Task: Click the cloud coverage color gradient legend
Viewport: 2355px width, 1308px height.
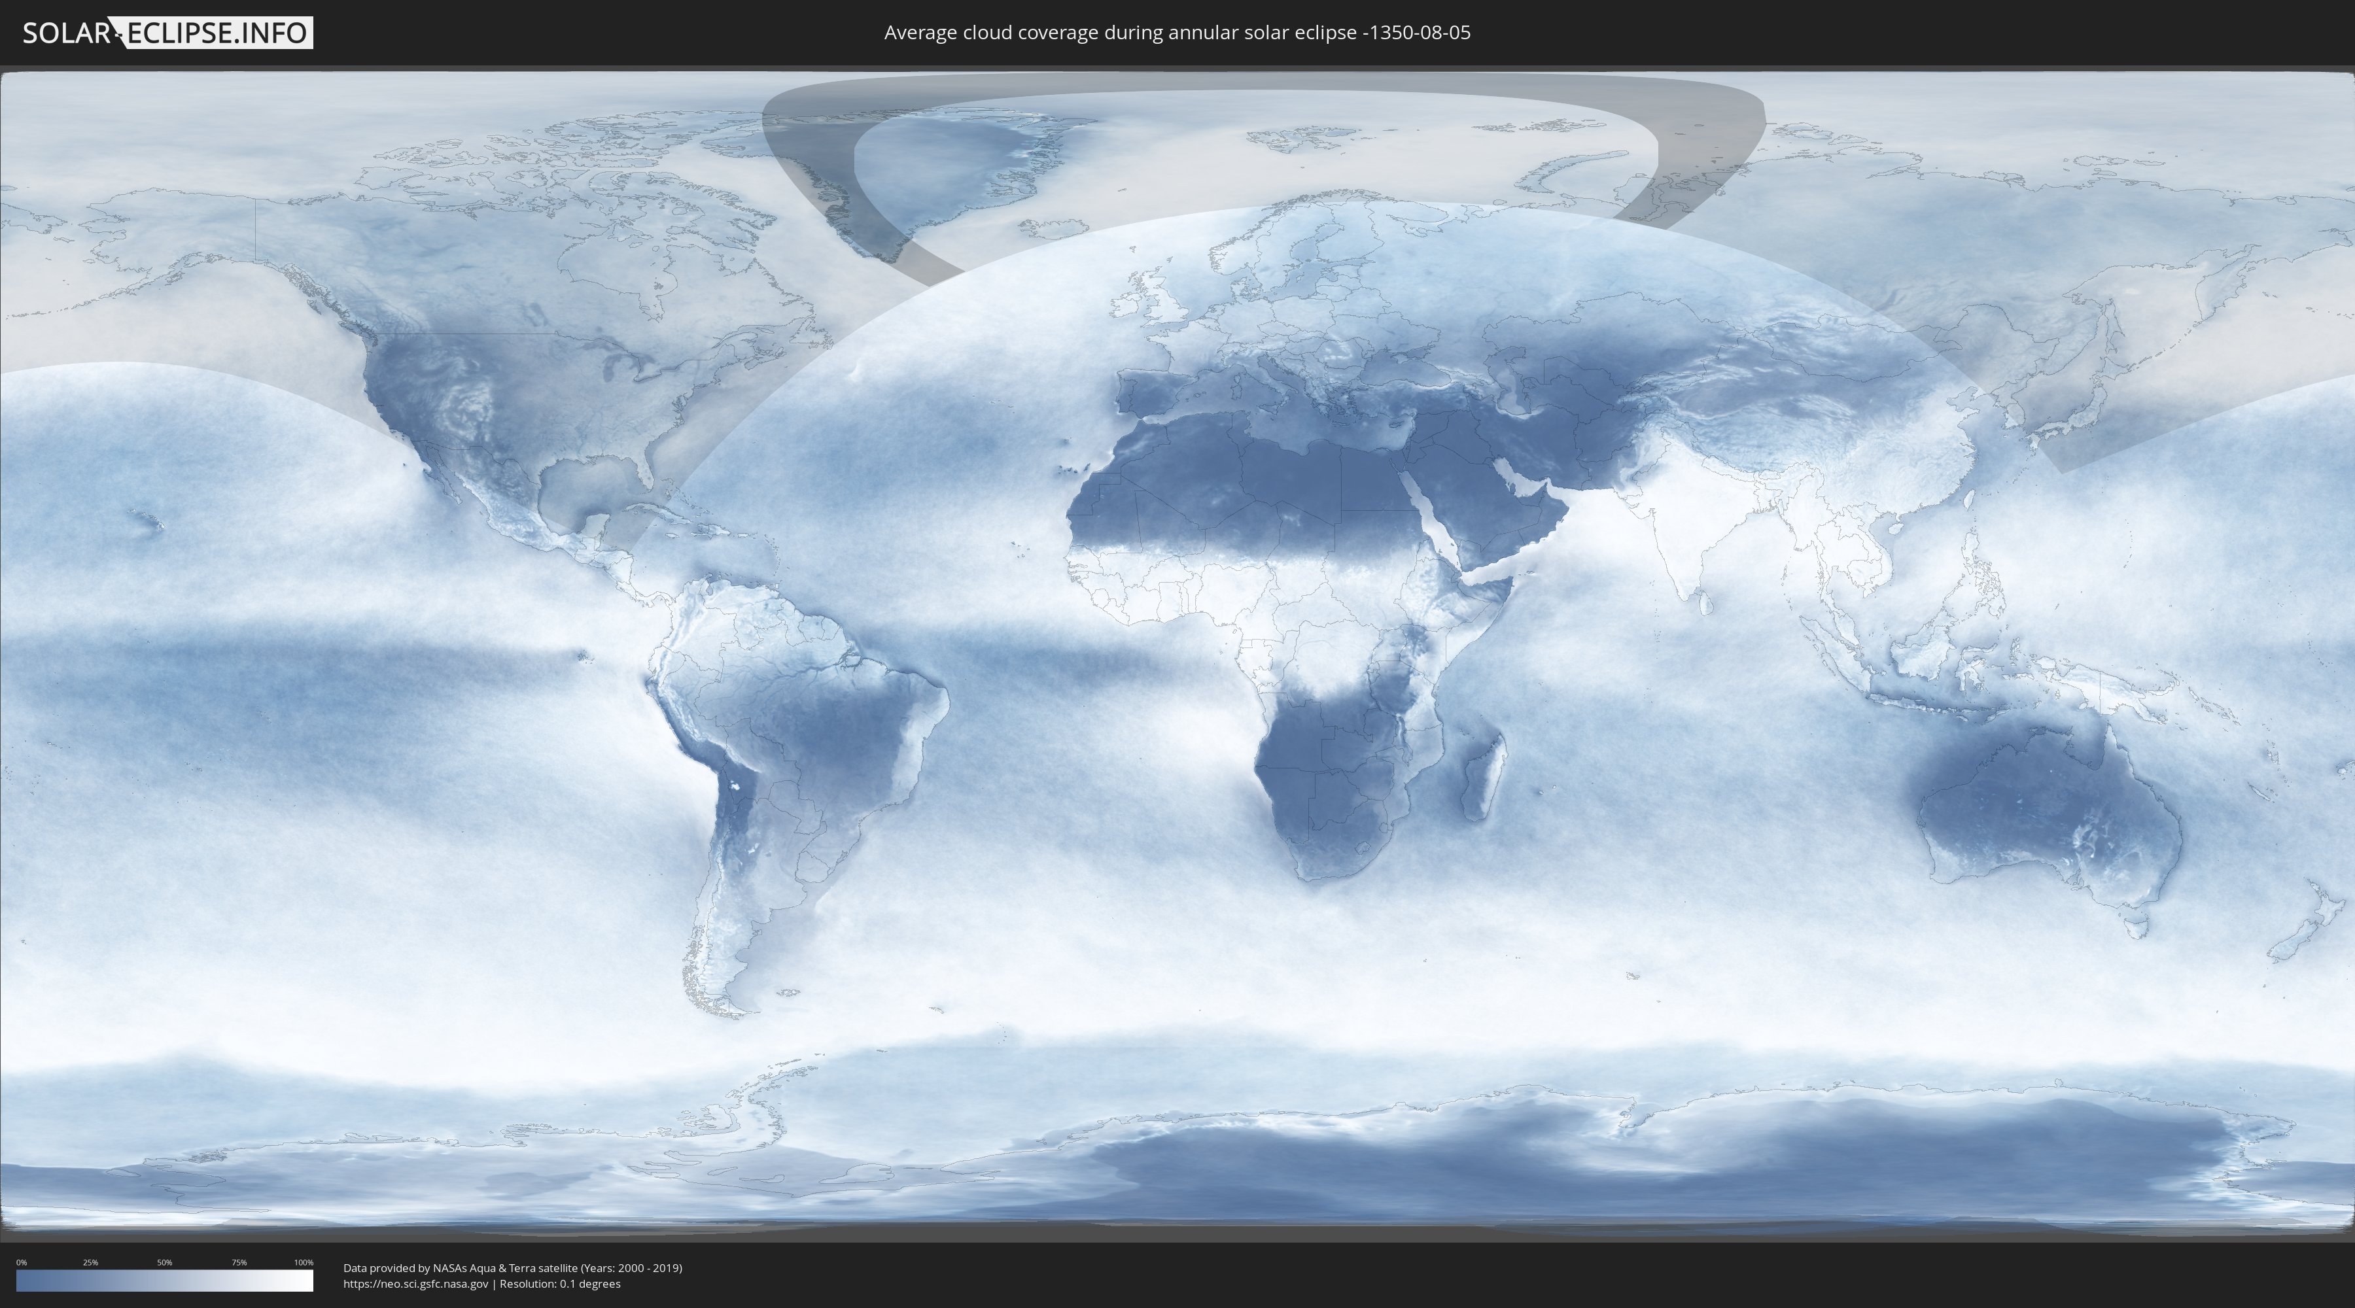Action: [x=165, y=1280]
